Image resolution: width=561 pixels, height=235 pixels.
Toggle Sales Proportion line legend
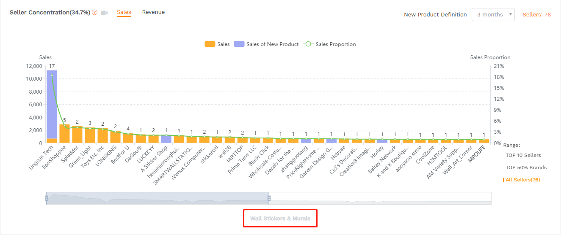point(309,44)
